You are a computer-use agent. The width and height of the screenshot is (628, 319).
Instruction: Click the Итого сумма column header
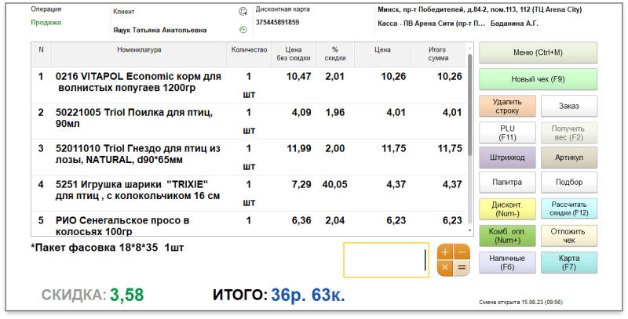438,54
